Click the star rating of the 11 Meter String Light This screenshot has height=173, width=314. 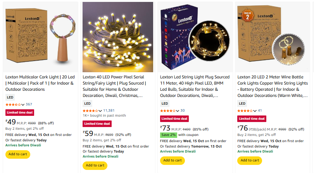tap(168, 110)
